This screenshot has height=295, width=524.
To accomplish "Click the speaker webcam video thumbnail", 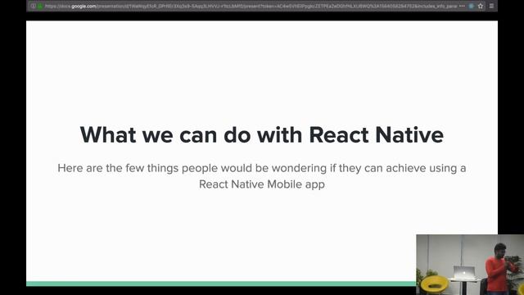I will point(470,265).
